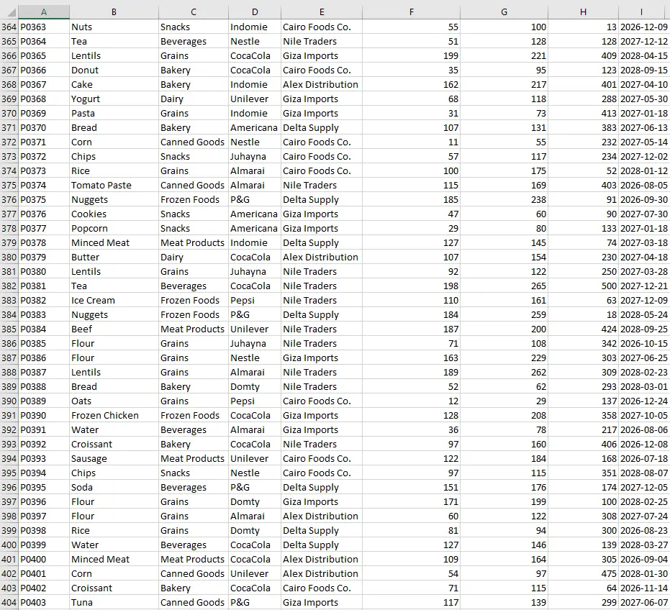Click value 500 in row P0381
Screen dimensions: 670x610
[583, 286]
